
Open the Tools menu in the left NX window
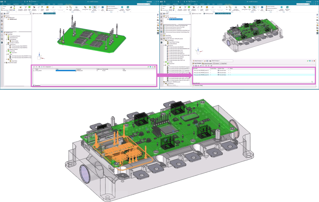(49, 4)
